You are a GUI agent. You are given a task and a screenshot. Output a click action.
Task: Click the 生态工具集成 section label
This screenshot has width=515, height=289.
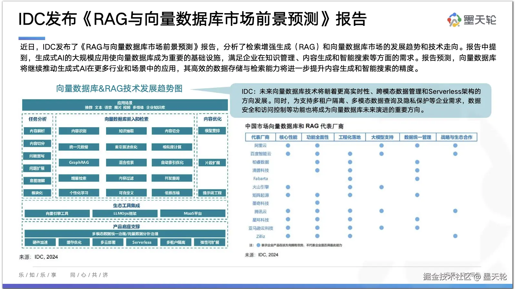[x=126, y=205]
